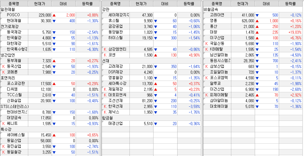
Task: Click the K marker beside 코메론
Action: pyautogui.click(x=4, y=72)
